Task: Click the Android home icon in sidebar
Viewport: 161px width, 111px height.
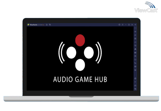Action: [135, 86]
